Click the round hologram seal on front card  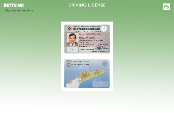(x=104, y=29)
